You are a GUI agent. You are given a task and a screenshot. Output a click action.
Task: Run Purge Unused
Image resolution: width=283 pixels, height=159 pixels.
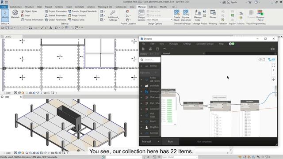pyautogui.click(x=77, y=15)
